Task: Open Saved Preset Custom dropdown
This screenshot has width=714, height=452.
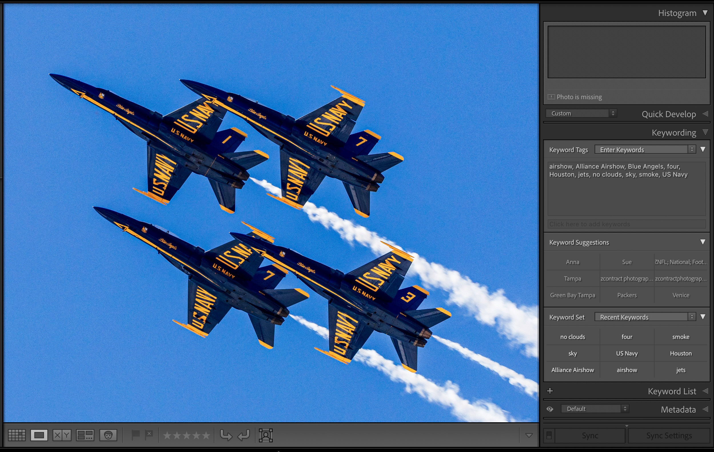Action: point(581,113)
